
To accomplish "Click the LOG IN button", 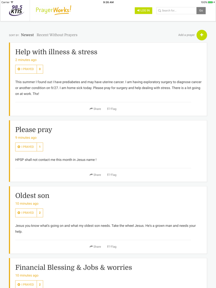I will pos(143,10).
